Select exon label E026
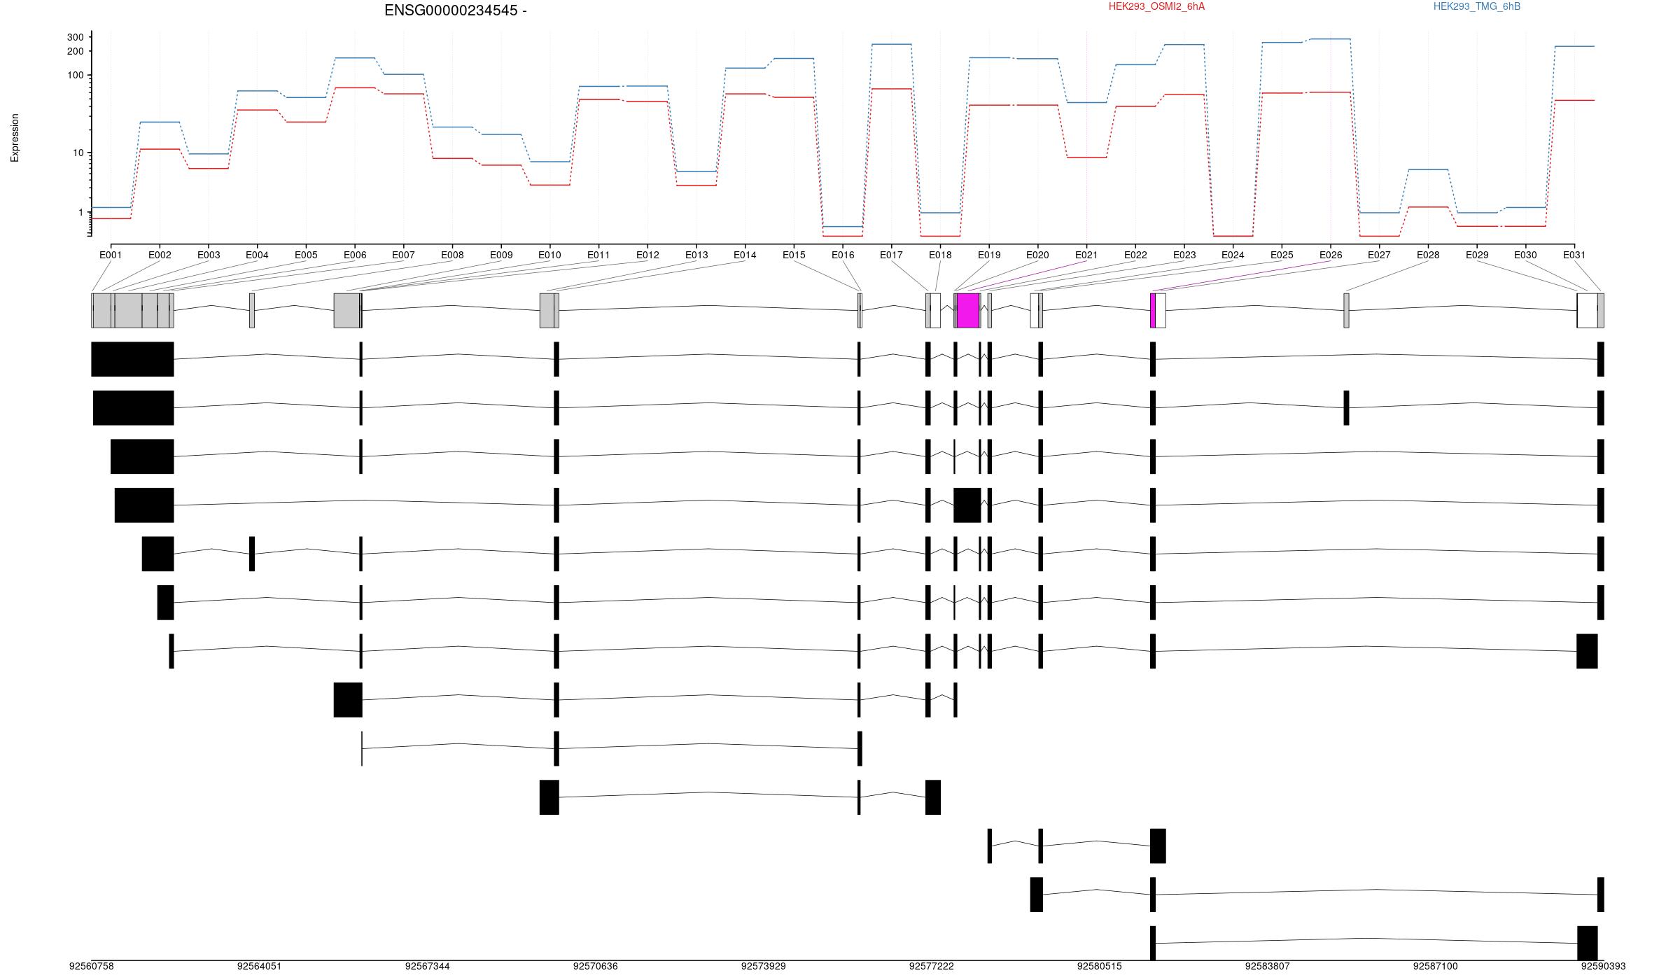Image resolution: width=1680 pixels, height=980 pixels. 1331,255
